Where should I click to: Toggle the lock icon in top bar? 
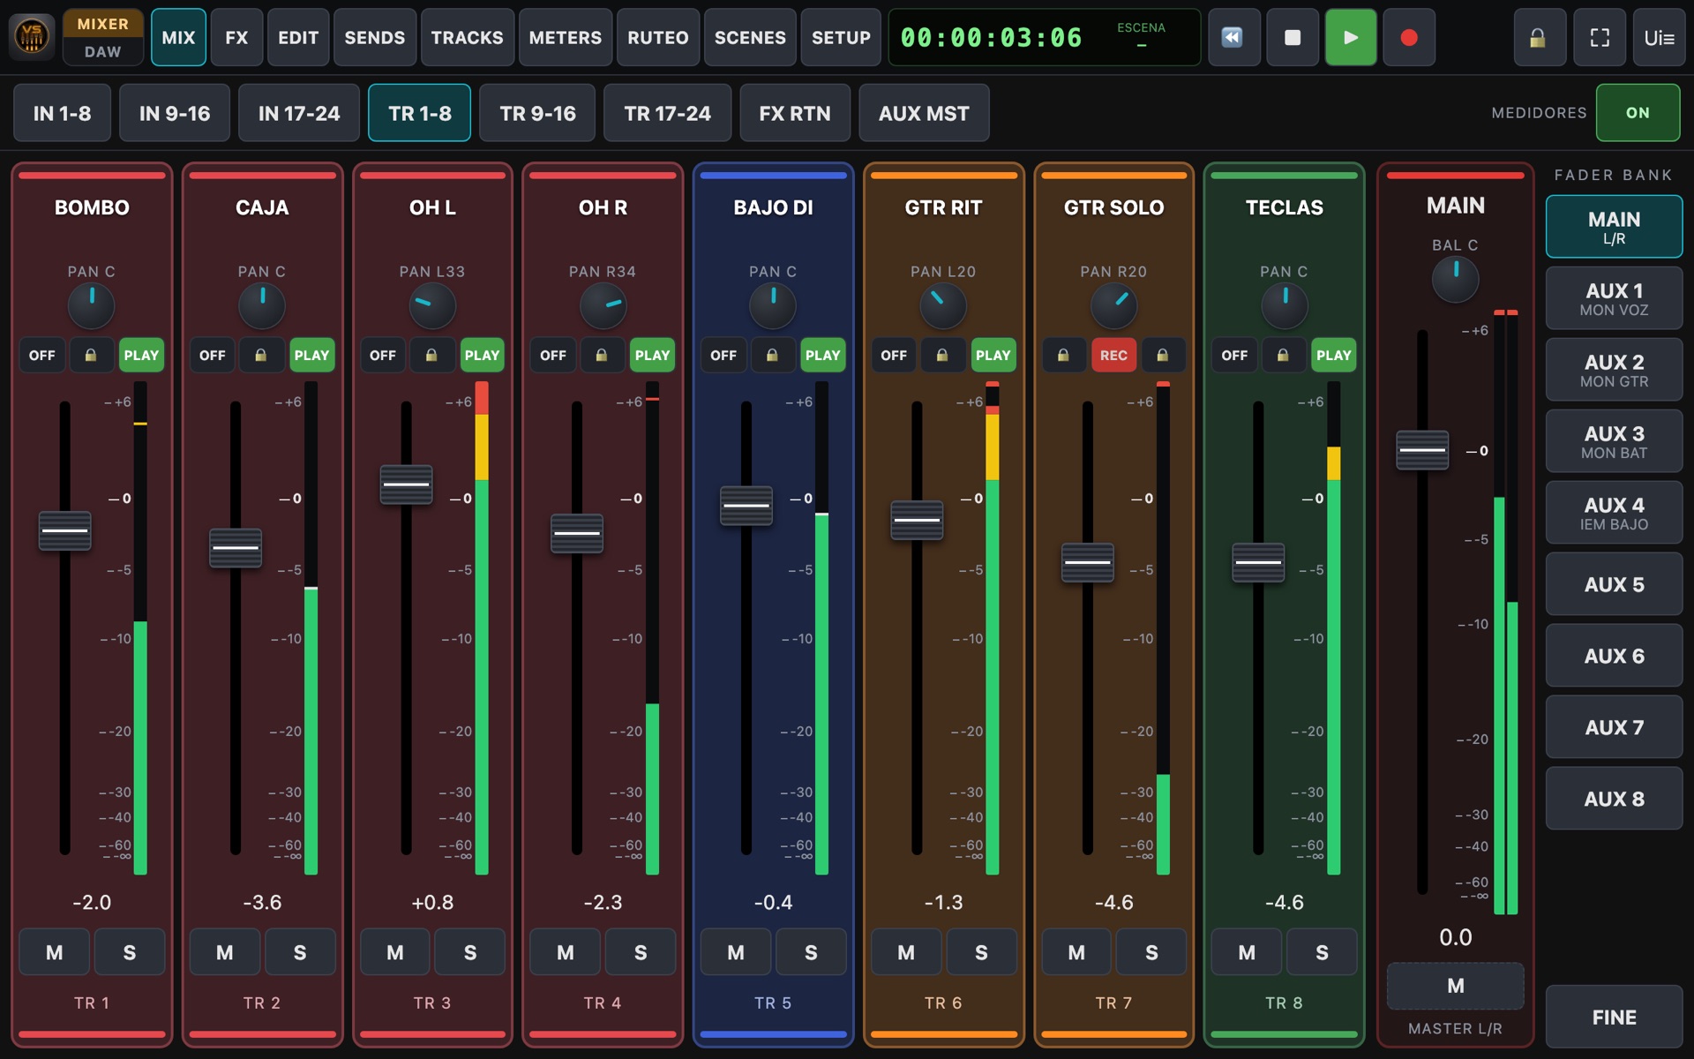click(1538, 37)
